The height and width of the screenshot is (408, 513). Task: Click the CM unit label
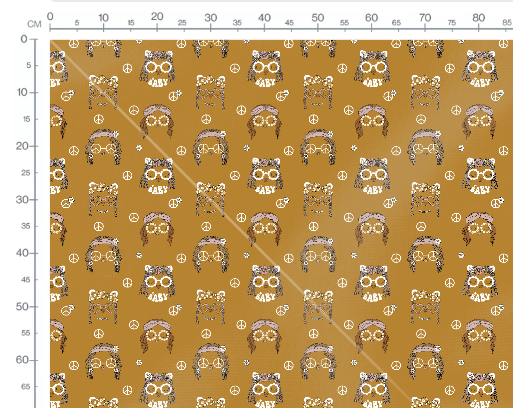coord(34,24)
